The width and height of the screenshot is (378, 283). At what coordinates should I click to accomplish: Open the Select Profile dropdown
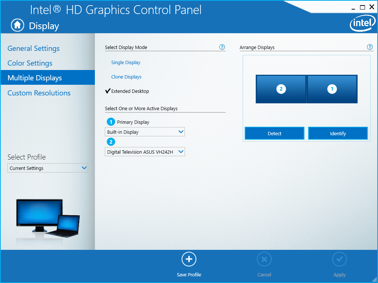point(48,168)
